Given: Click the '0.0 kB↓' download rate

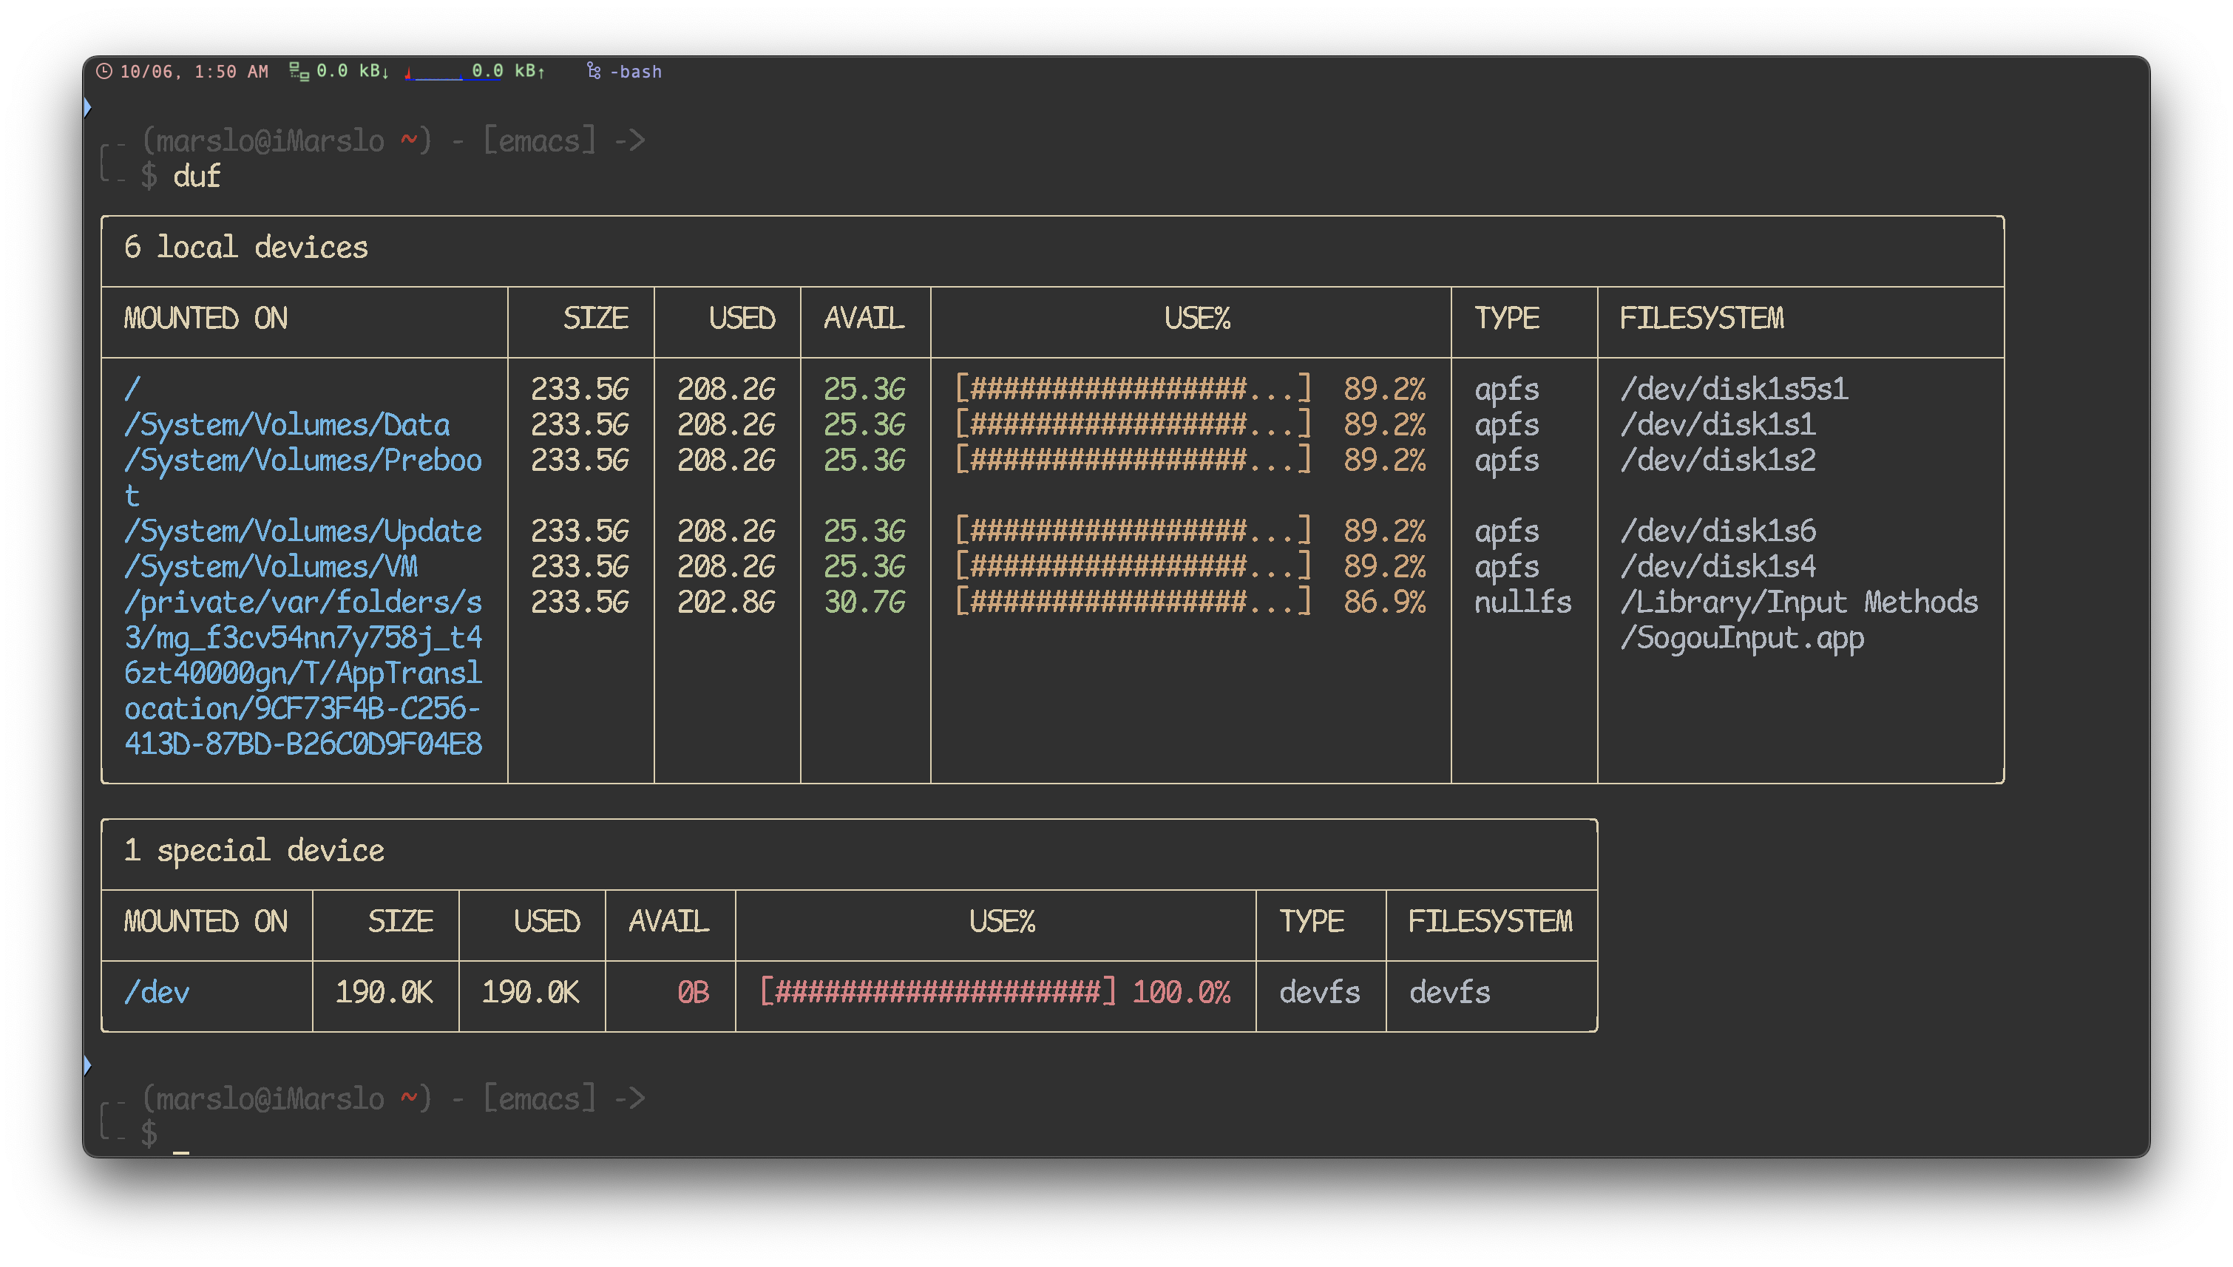Looking at the screenshot, I should 353,72.
